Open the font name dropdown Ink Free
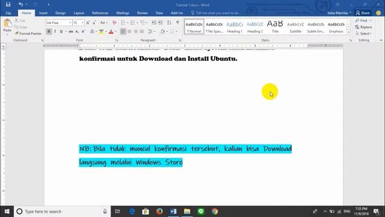This screenshot has height=217, width=385. pos(70,23)
